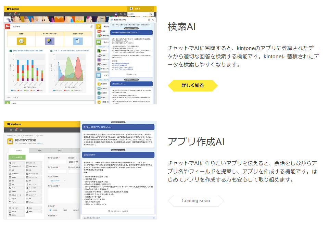Open the settings gear in kintone header
This screenshot has width=329, height=225.
(121, 14)
